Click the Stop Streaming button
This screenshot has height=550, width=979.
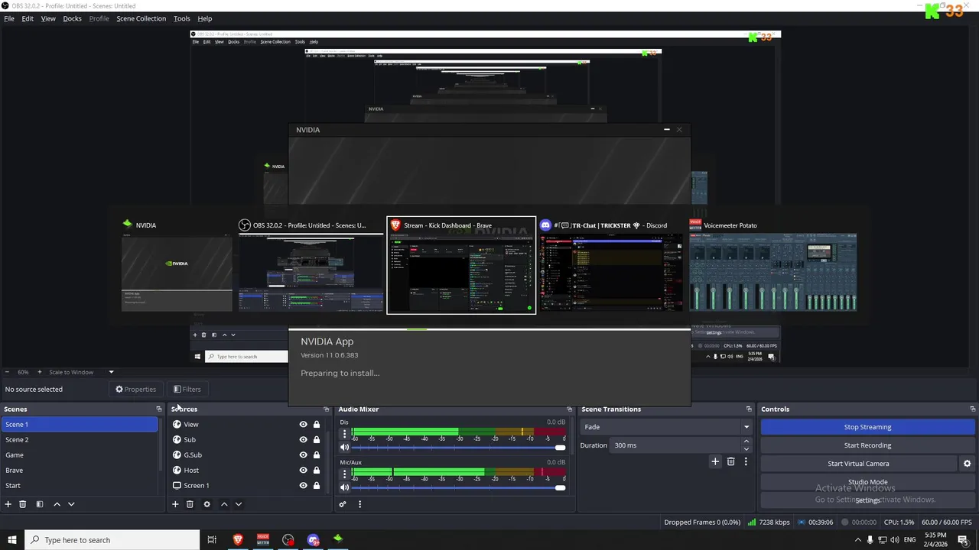pos(867,427)
